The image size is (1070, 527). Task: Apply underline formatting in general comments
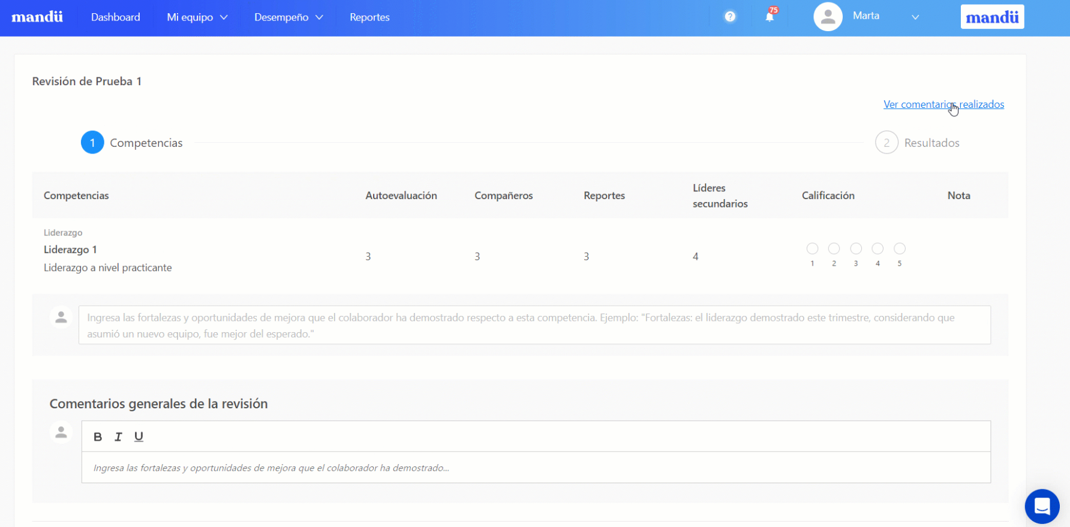tap(139, 437)
